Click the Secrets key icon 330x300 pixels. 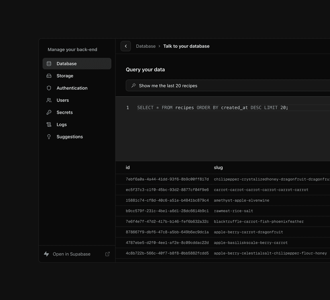[x=49, y=112]
